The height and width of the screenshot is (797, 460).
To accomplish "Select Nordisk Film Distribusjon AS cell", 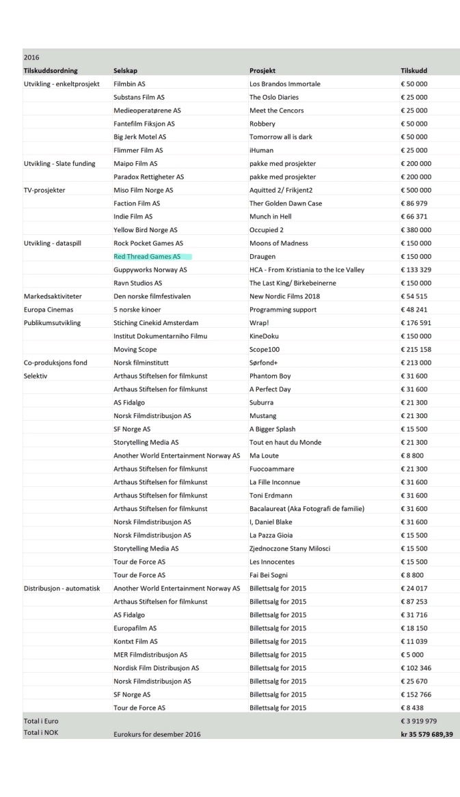I will [x=157, y=667].
